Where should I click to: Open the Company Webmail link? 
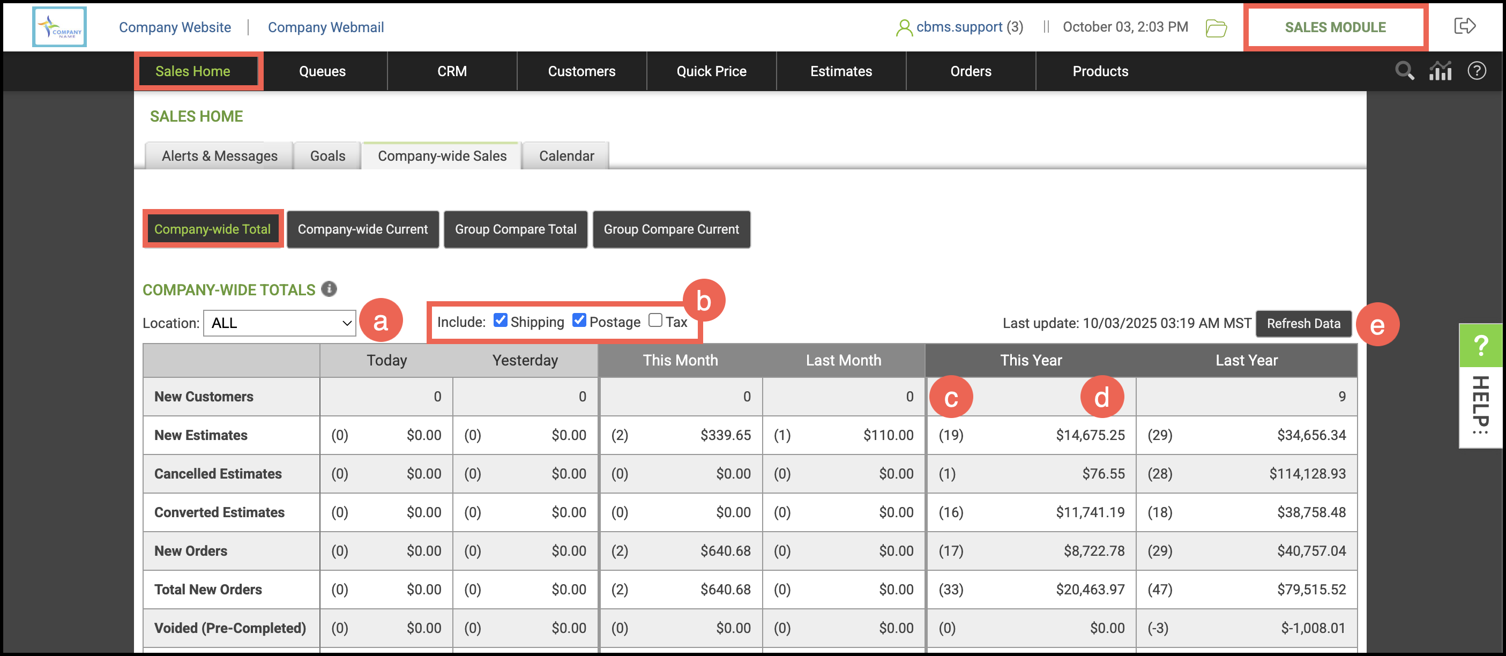click(326, 27)
